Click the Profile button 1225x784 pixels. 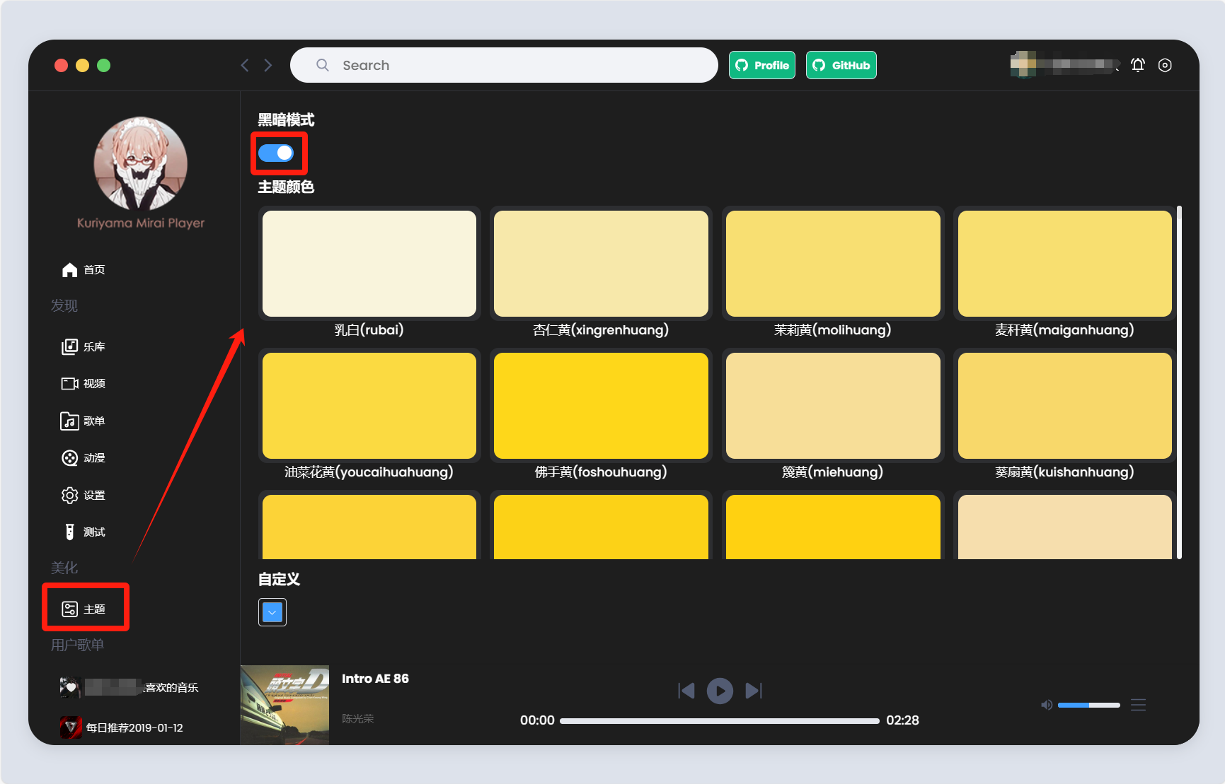[761, 65]
